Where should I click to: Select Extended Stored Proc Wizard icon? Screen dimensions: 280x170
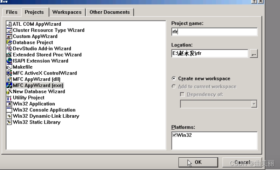pos(9,55)
